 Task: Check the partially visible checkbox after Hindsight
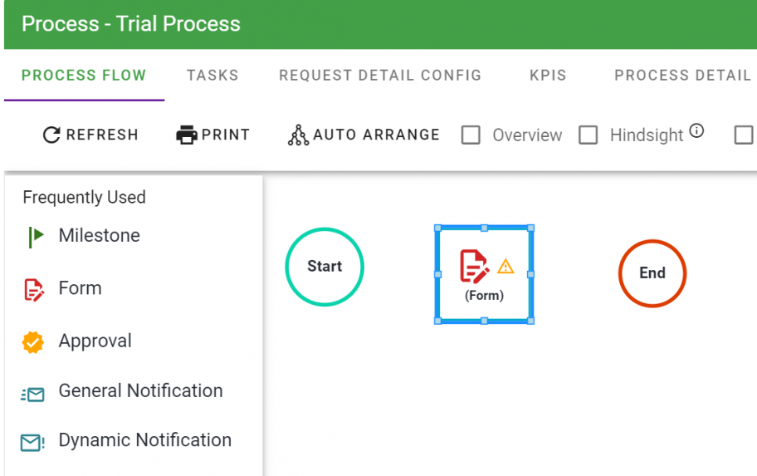[x=744, y=135]
